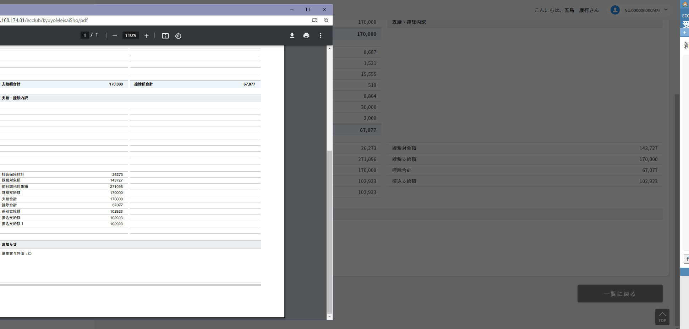Click the TOP scroll-to-top button

coord(662,317)
